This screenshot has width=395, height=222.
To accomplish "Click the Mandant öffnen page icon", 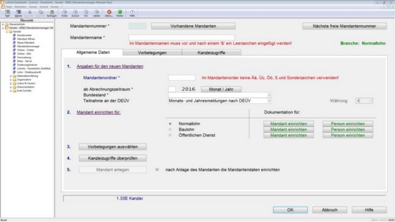I will (14, 39).
